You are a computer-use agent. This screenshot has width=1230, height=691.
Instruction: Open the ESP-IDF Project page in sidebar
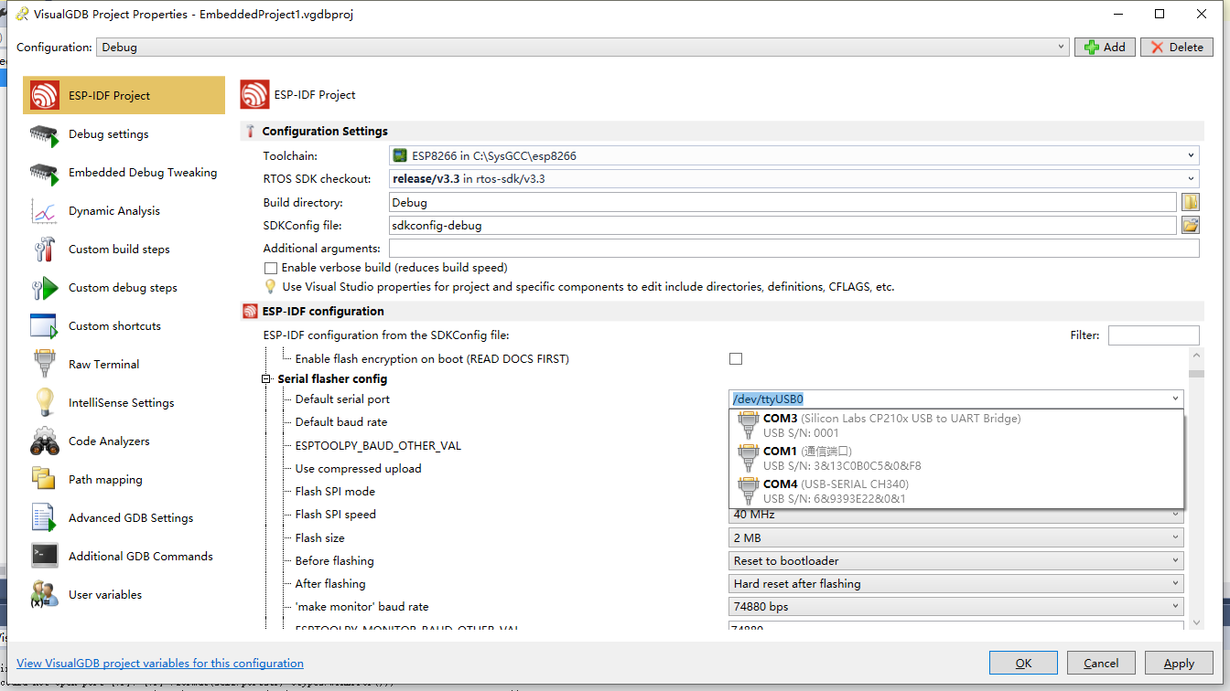[x=124, y=95]
